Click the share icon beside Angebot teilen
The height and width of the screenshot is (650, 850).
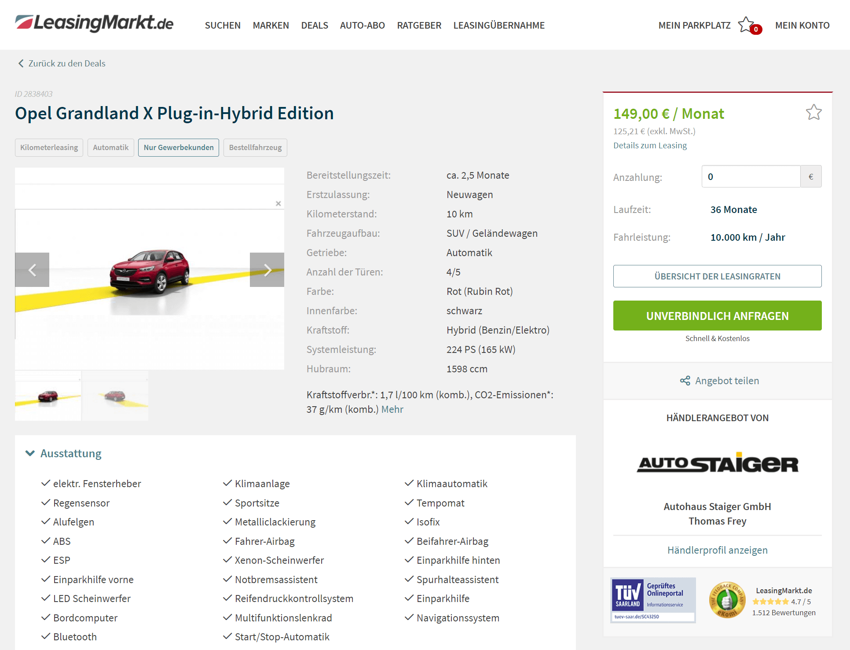coord(685,381)
